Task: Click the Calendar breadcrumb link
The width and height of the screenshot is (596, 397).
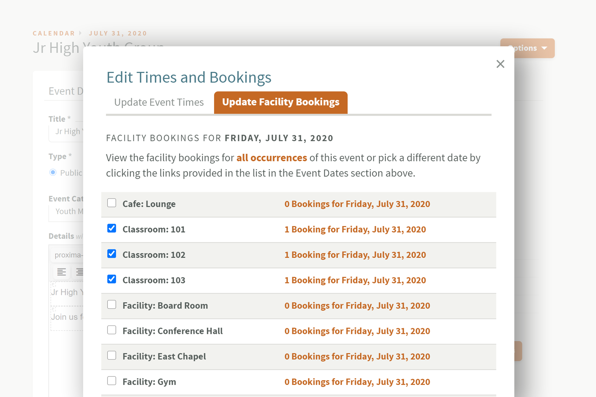Action: click(54, 33)
